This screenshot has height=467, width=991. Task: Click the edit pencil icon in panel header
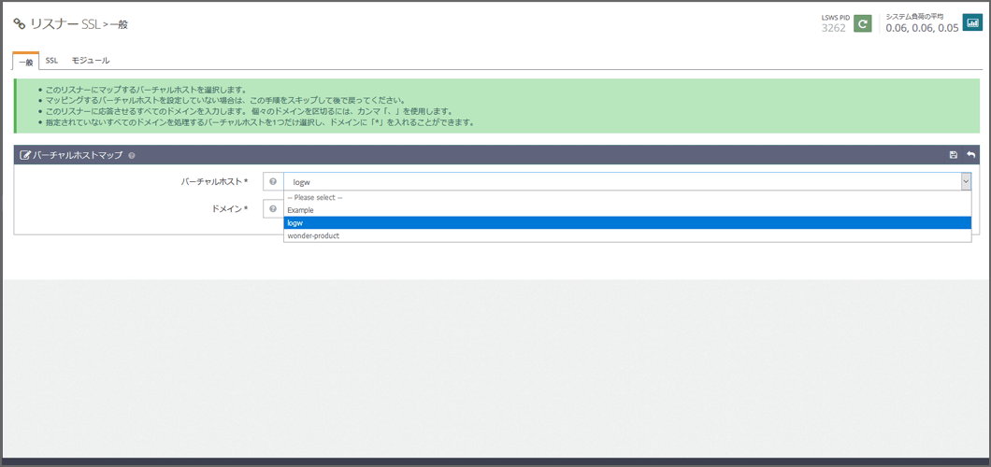pyautogui.click(x=25, y=155)
